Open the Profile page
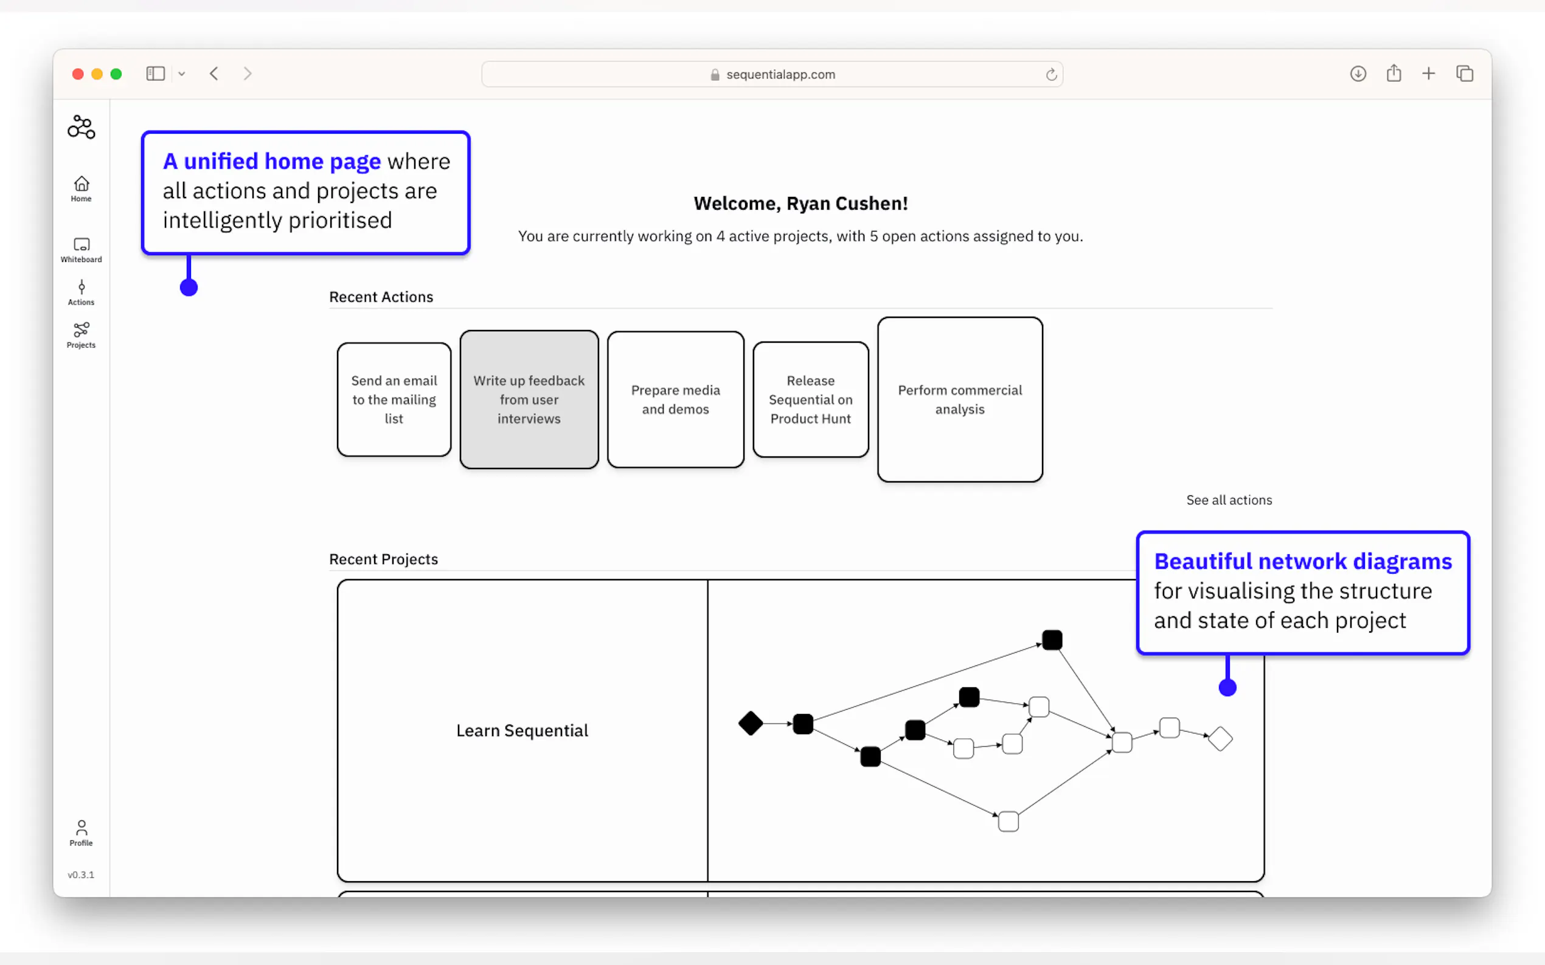Viewport: 1545px width, 965px height. tap(81, 833)
